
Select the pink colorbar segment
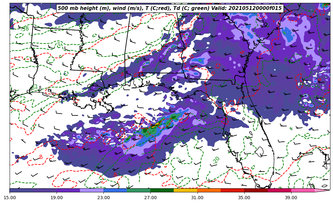coord(302,190)
